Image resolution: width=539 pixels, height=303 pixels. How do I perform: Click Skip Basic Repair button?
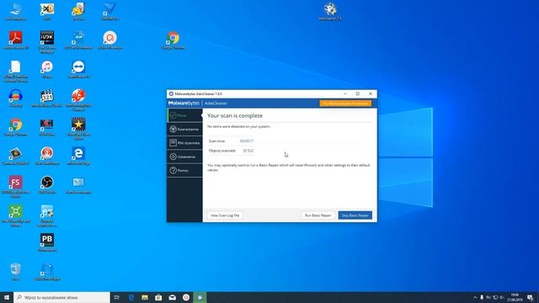click(x=355, y=215)
